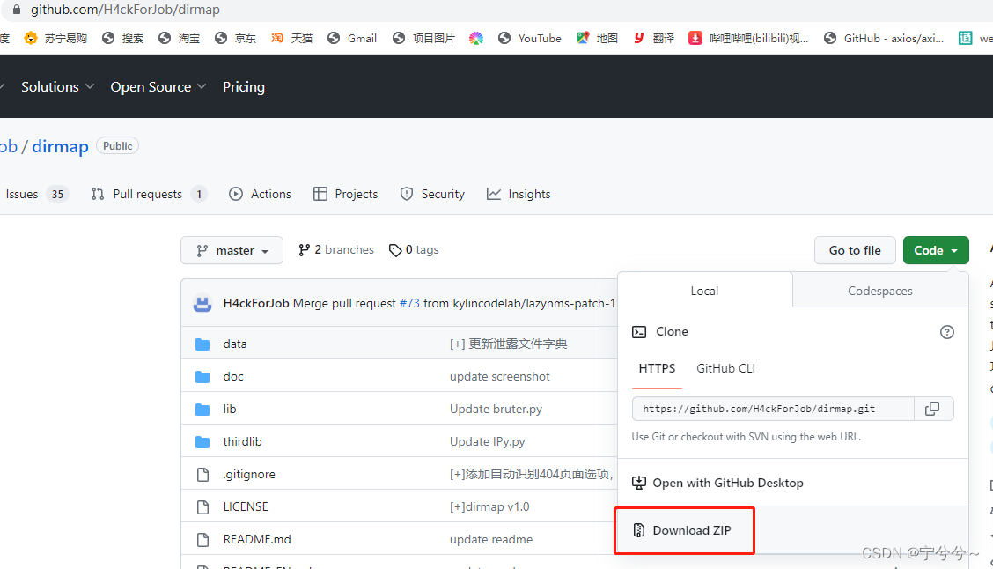Viewport: 993px width, 569px height.
Task: Open the .gitignore file
Action: [x=249, y=474]
